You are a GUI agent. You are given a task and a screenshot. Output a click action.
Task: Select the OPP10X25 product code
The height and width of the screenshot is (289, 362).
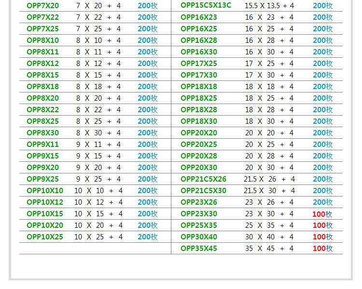[45, 237]
